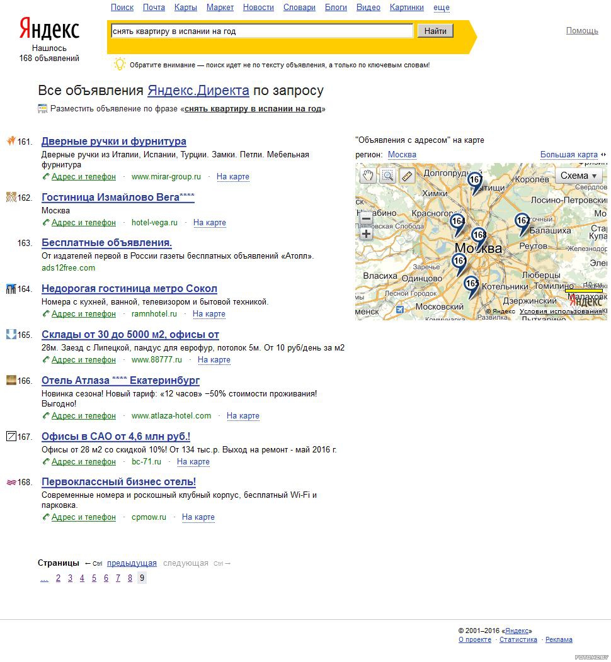
Task: Click the Яндекс logo
Action: click(49, 29)
